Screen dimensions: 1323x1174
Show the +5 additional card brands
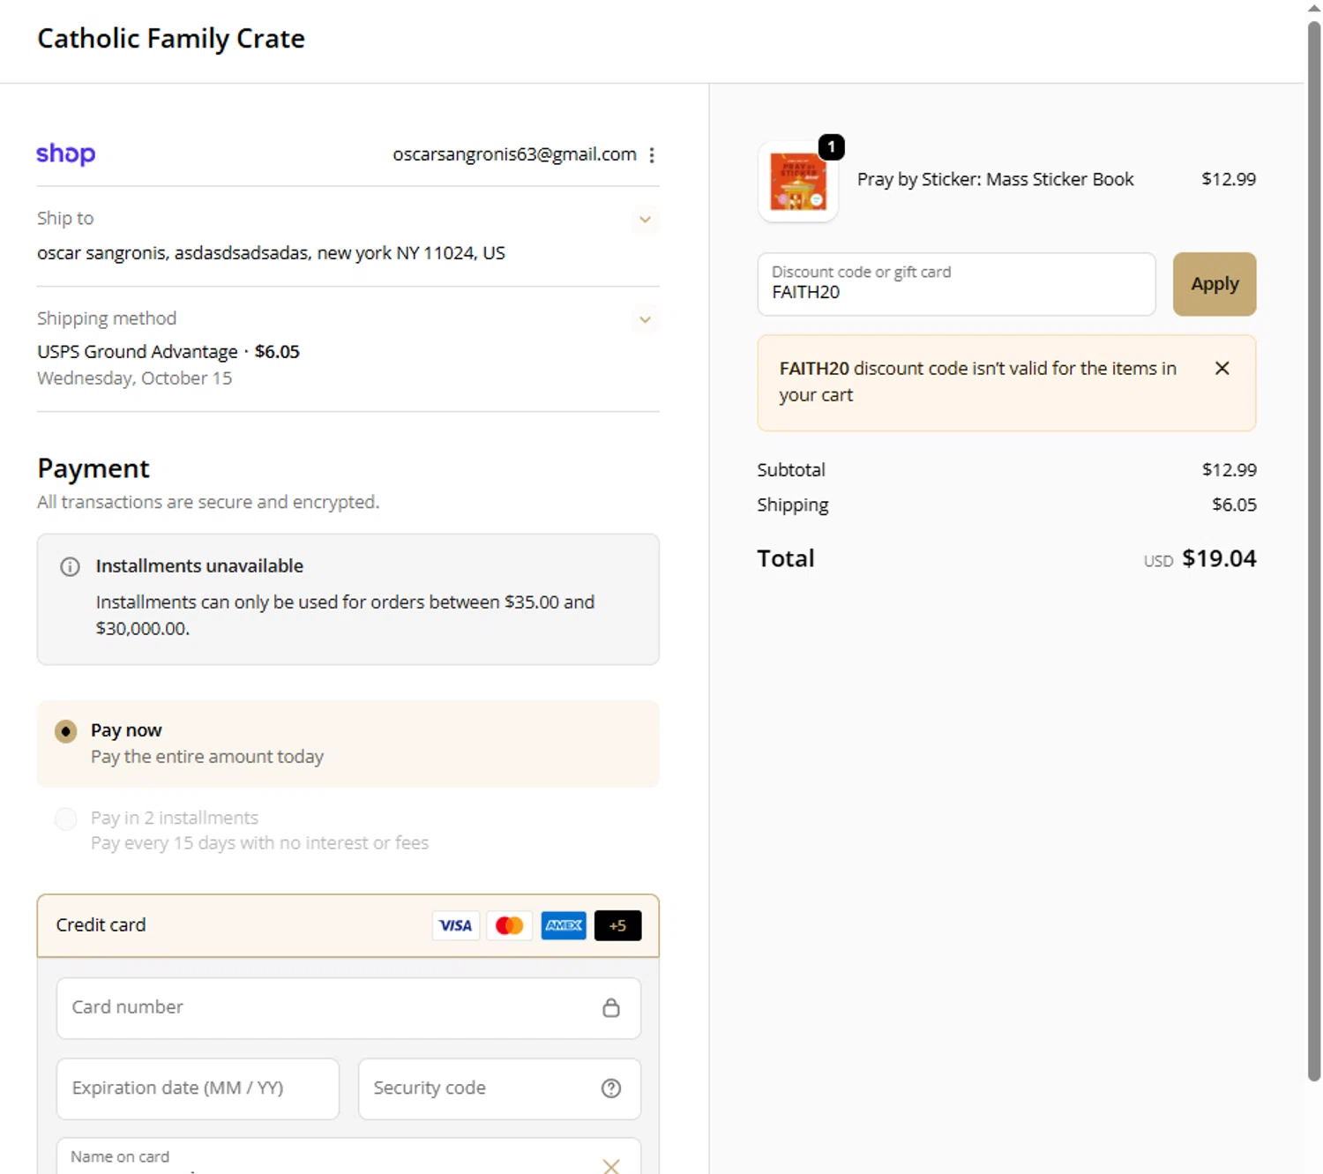click(617, 925)
